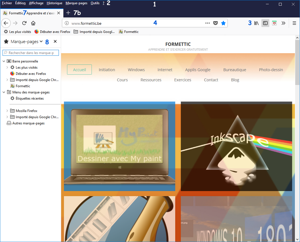The width and height of the screenshot is (300, 242).
Task: Open Débuter avec Firefox toolbar bookmark
Action: click(x=52, y=32)
